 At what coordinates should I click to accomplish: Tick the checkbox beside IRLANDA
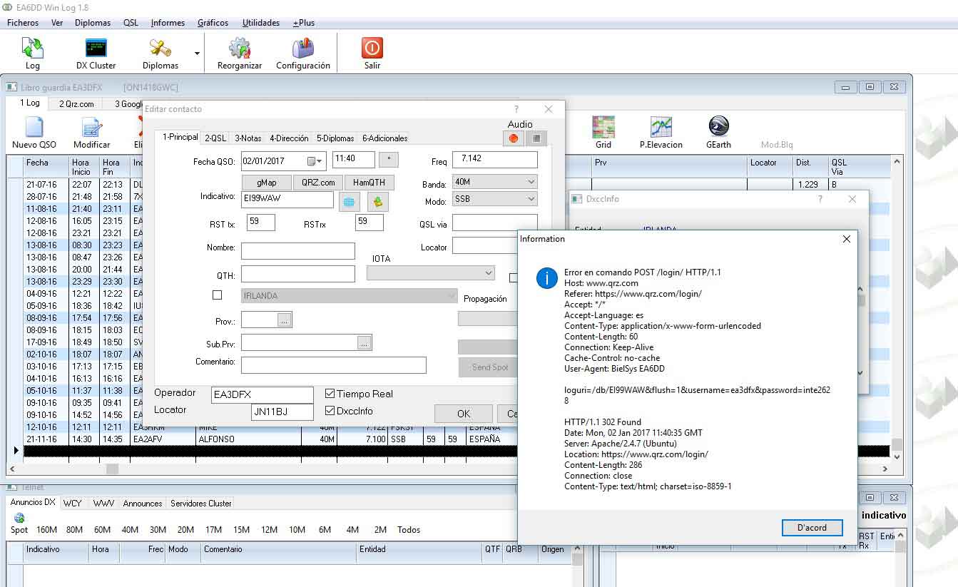pos(218,295)
